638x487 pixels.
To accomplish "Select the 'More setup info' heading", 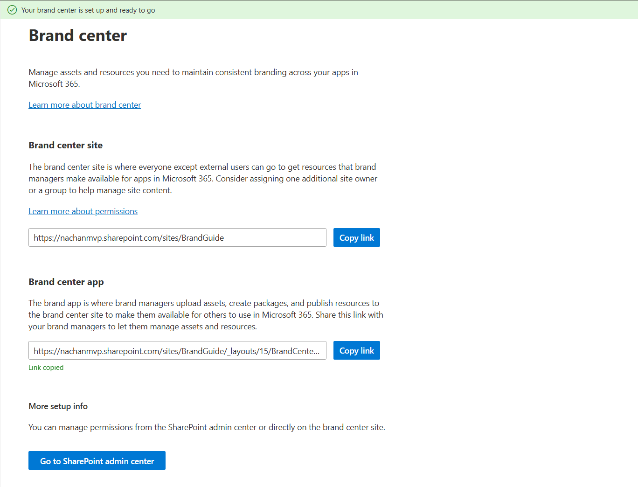I will coord(58,406).
